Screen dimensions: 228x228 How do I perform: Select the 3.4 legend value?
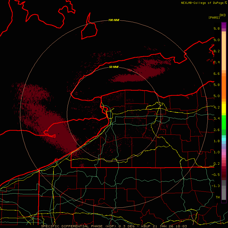pyautogui.click(x=217, y=119)
